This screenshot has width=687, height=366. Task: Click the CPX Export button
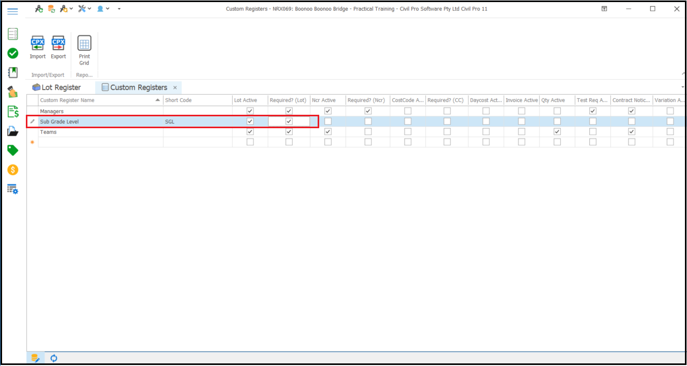click(x=58, y=48)
